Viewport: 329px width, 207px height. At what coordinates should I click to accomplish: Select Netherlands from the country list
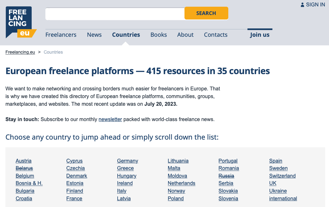pos(181,183)
